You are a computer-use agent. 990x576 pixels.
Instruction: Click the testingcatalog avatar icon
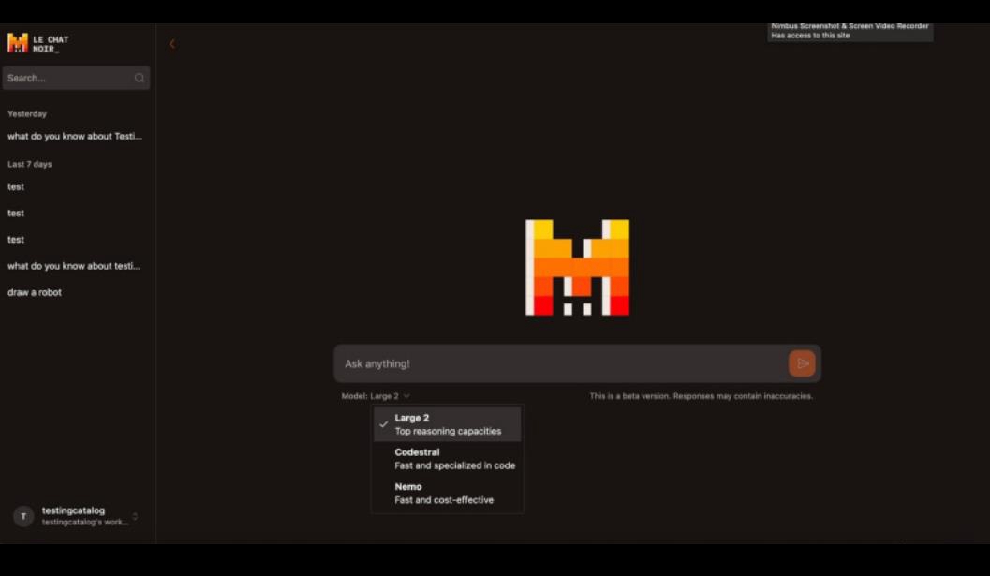click(x=23, y=516)
